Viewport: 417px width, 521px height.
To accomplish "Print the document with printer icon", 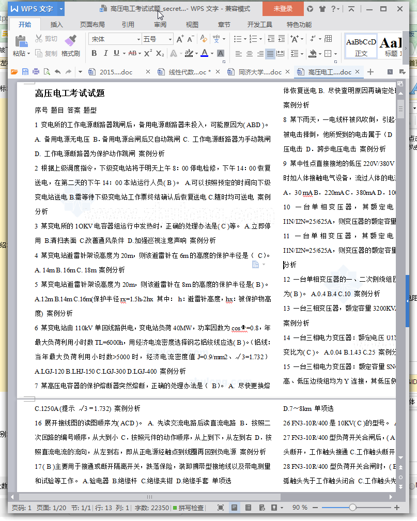I will (x=36, y=72).
